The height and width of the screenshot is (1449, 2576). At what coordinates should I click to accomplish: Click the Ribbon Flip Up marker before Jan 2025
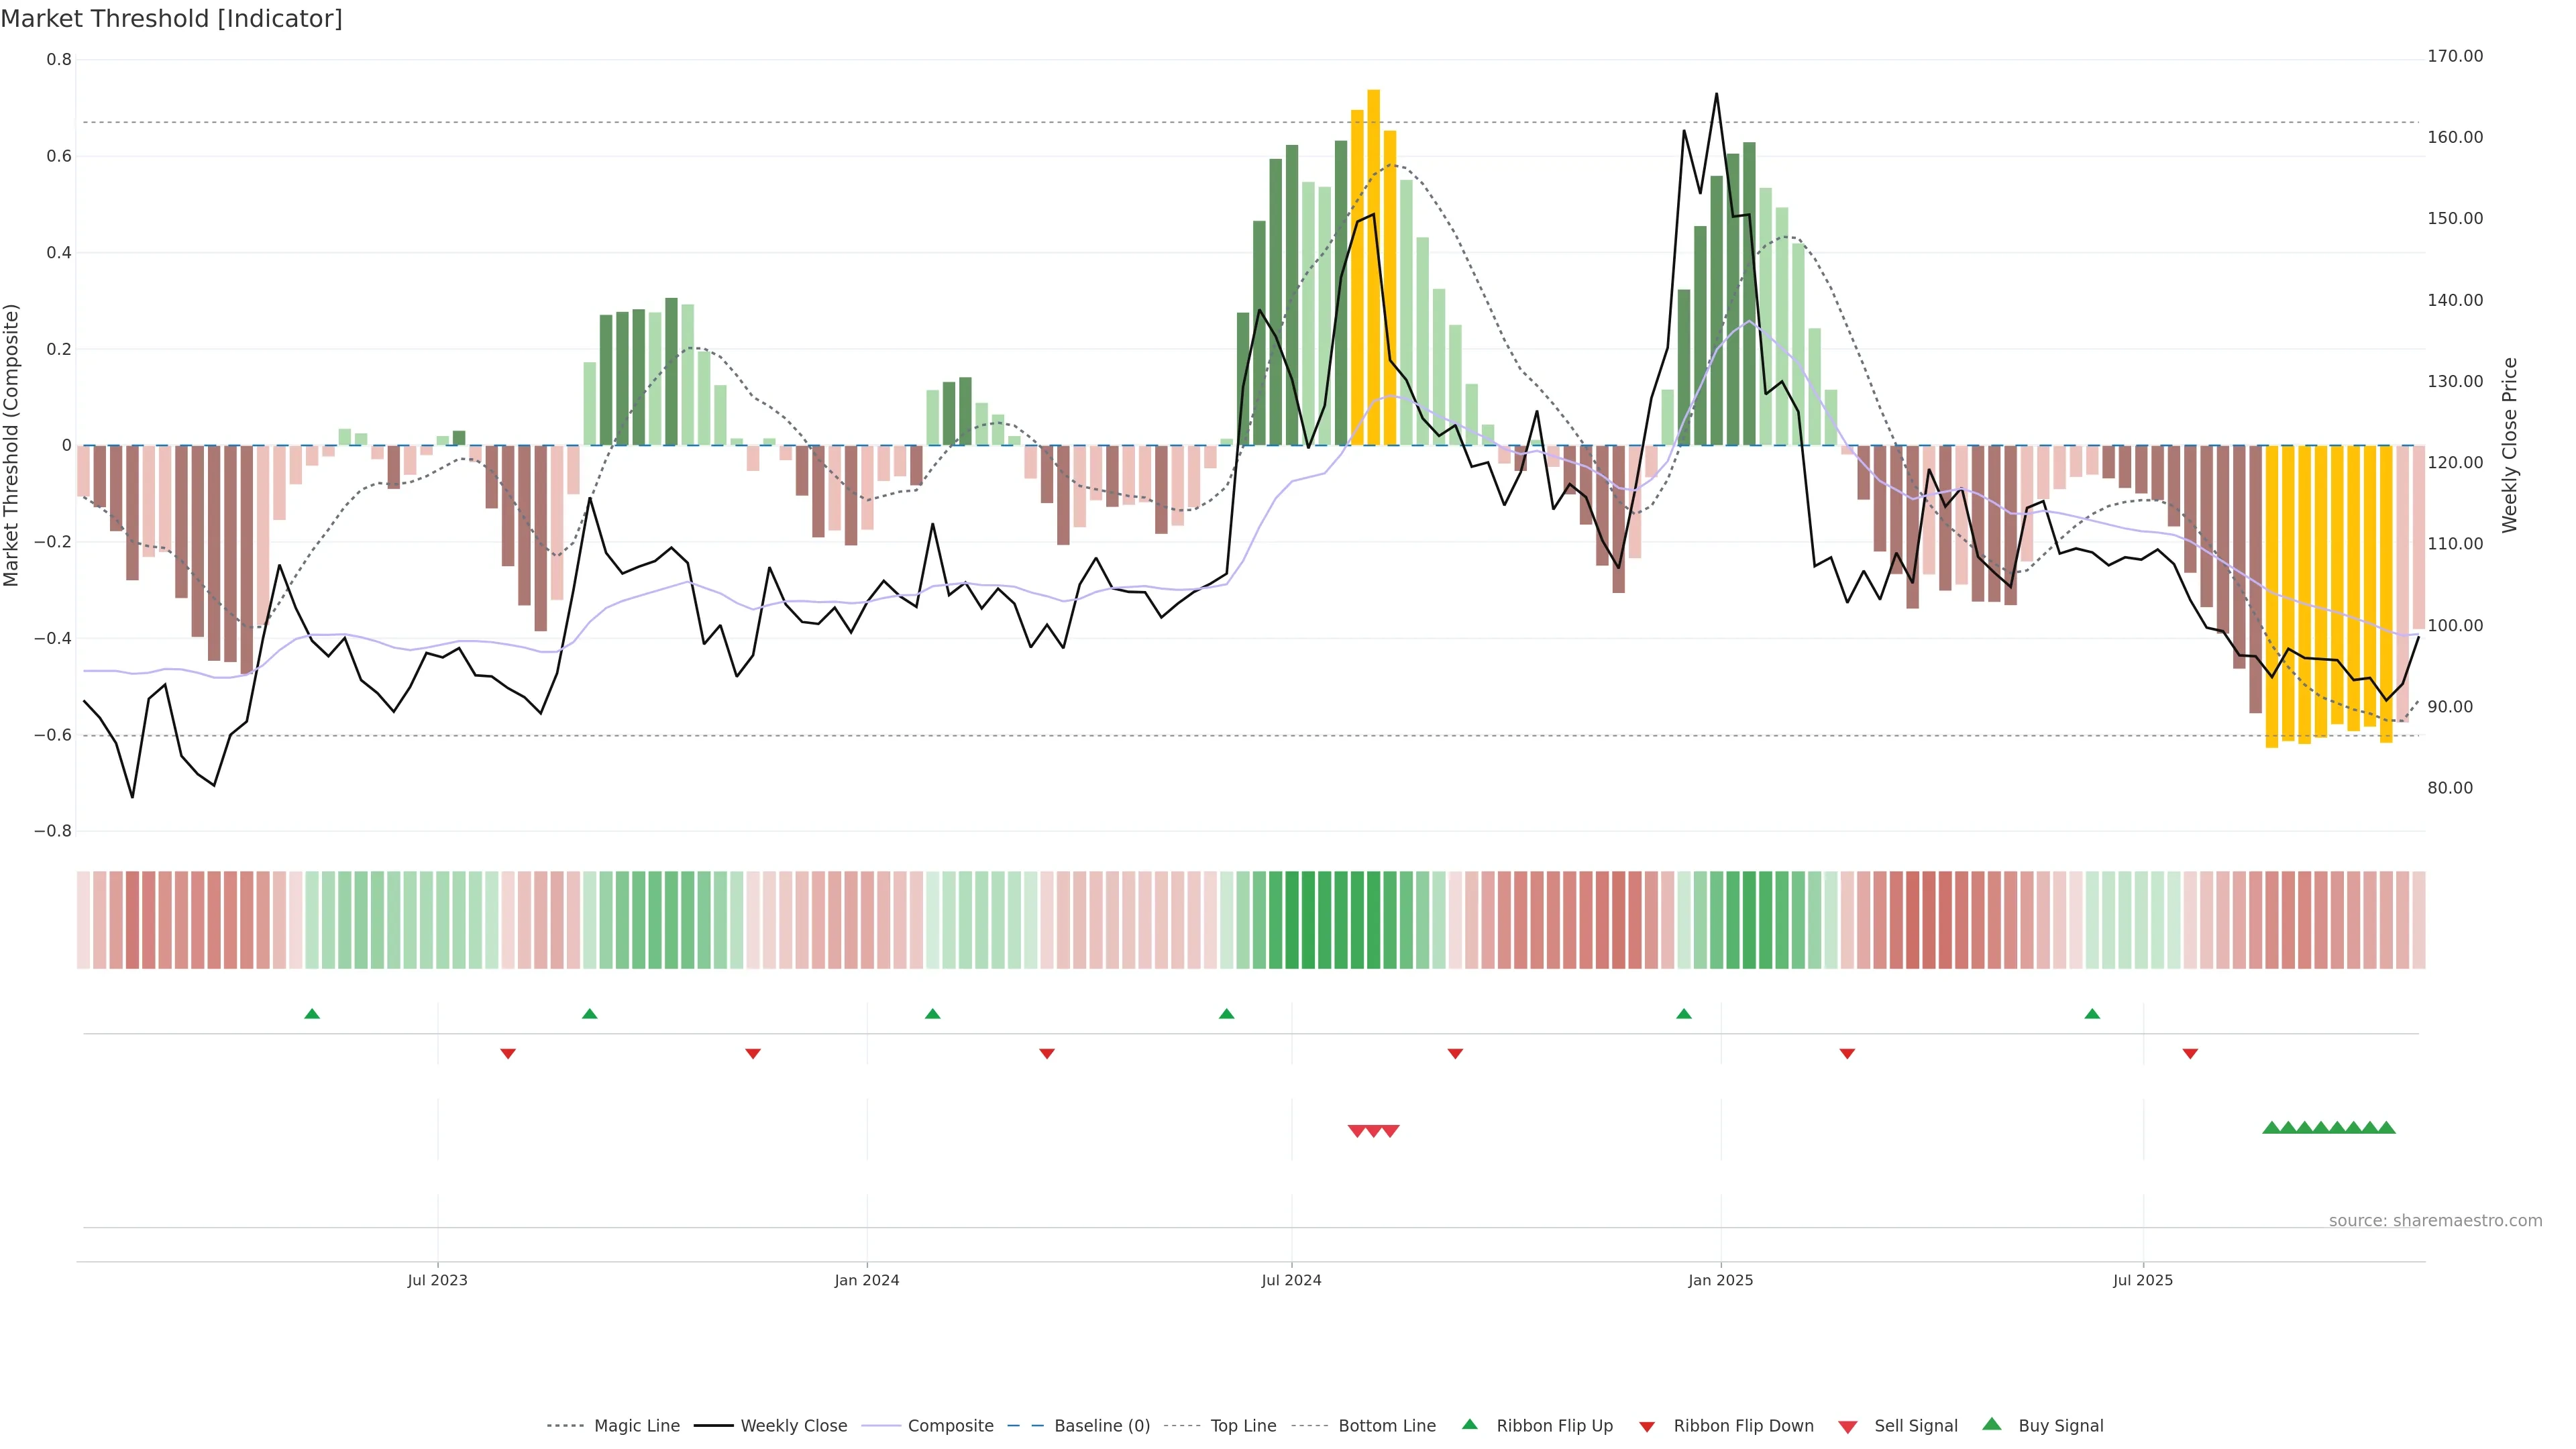tap(1684, 1014)
